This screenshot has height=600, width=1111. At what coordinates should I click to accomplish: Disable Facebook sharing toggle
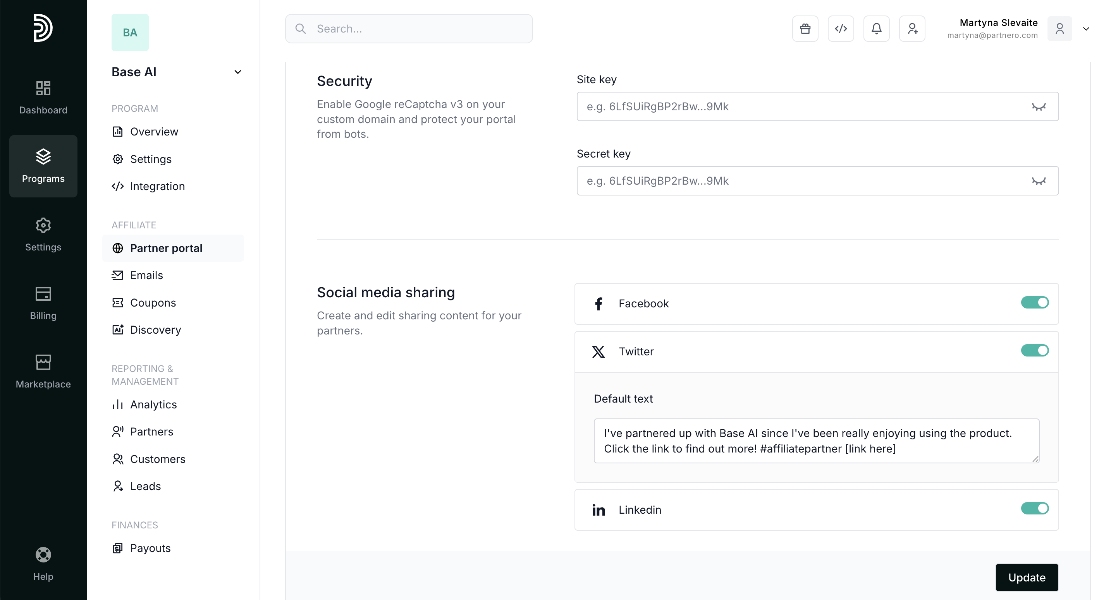tap(1034, 303)
